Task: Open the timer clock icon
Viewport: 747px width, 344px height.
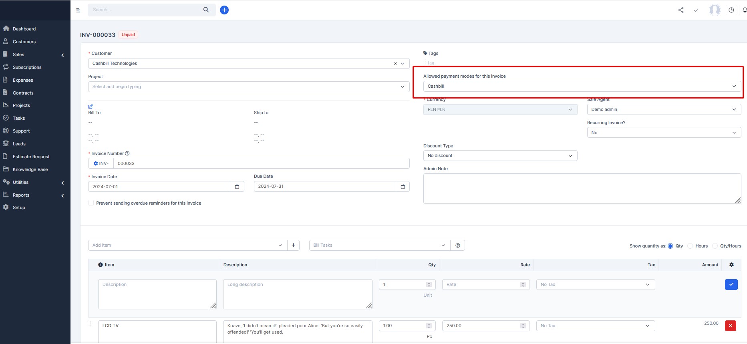Action: click(x=731, y=10)
